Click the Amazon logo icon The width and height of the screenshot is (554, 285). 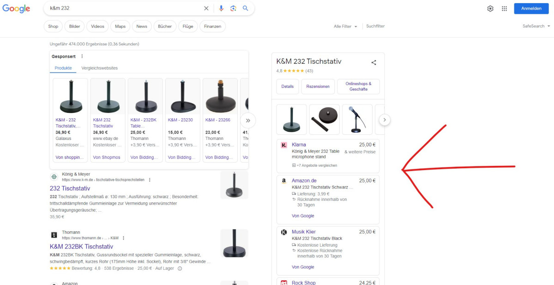284,181
